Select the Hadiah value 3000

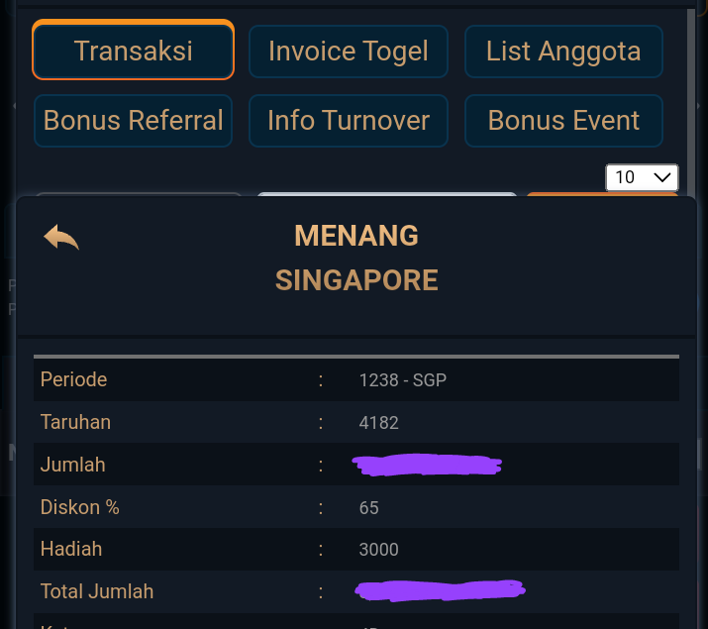379,550
